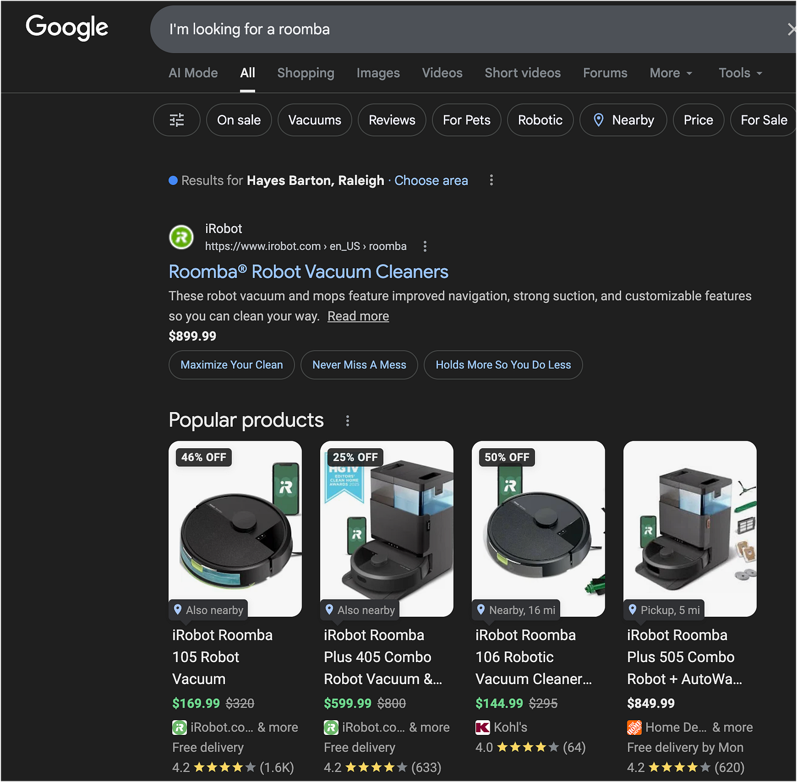797x782 pixels.
Task: Click the 4.0 star rating (64)
Action: 530,747
